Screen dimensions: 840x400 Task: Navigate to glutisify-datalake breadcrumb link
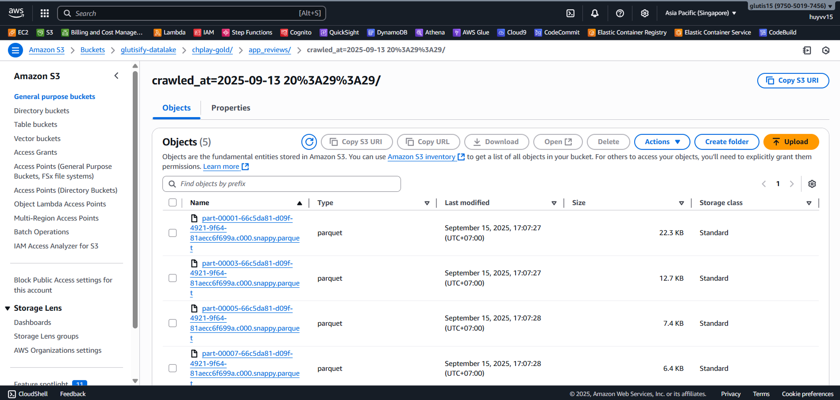[148, 50]
